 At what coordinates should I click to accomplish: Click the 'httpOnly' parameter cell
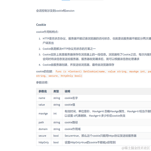(44, 142)
